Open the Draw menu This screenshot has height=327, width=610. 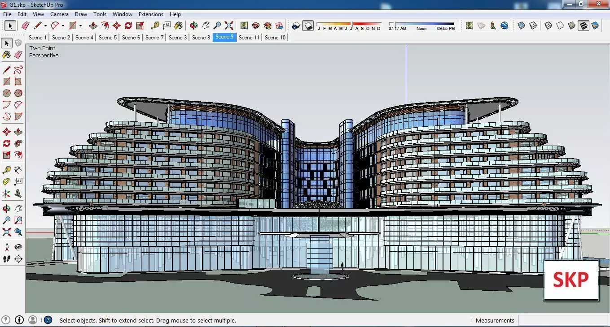[x=81, y=14]
